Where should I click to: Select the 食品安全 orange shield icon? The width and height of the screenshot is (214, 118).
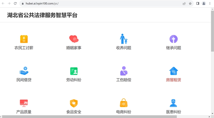click(74, 103)
